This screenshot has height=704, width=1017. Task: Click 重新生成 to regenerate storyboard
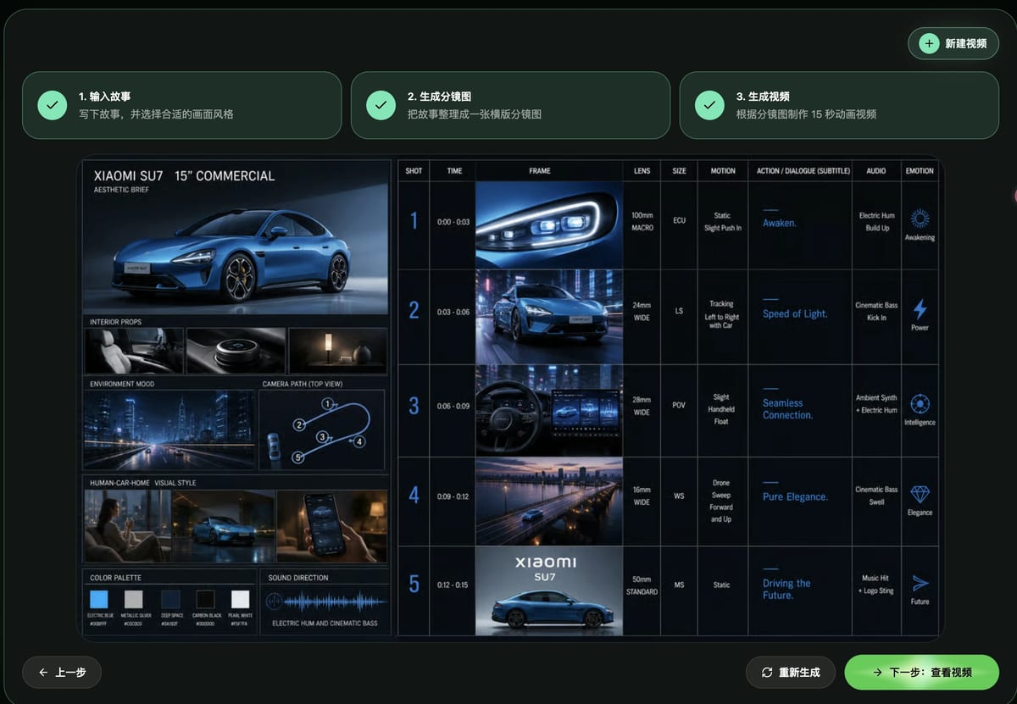[790, 672]
